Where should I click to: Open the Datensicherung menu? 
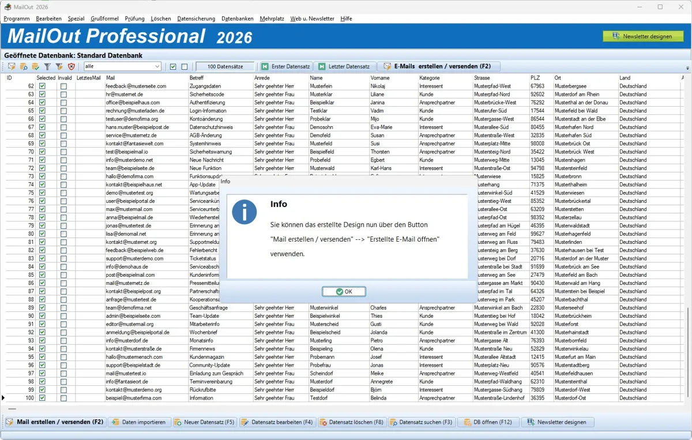(x=196, y=18)
